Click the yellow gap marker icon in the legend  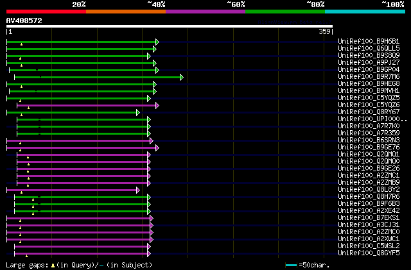[53, 266]
